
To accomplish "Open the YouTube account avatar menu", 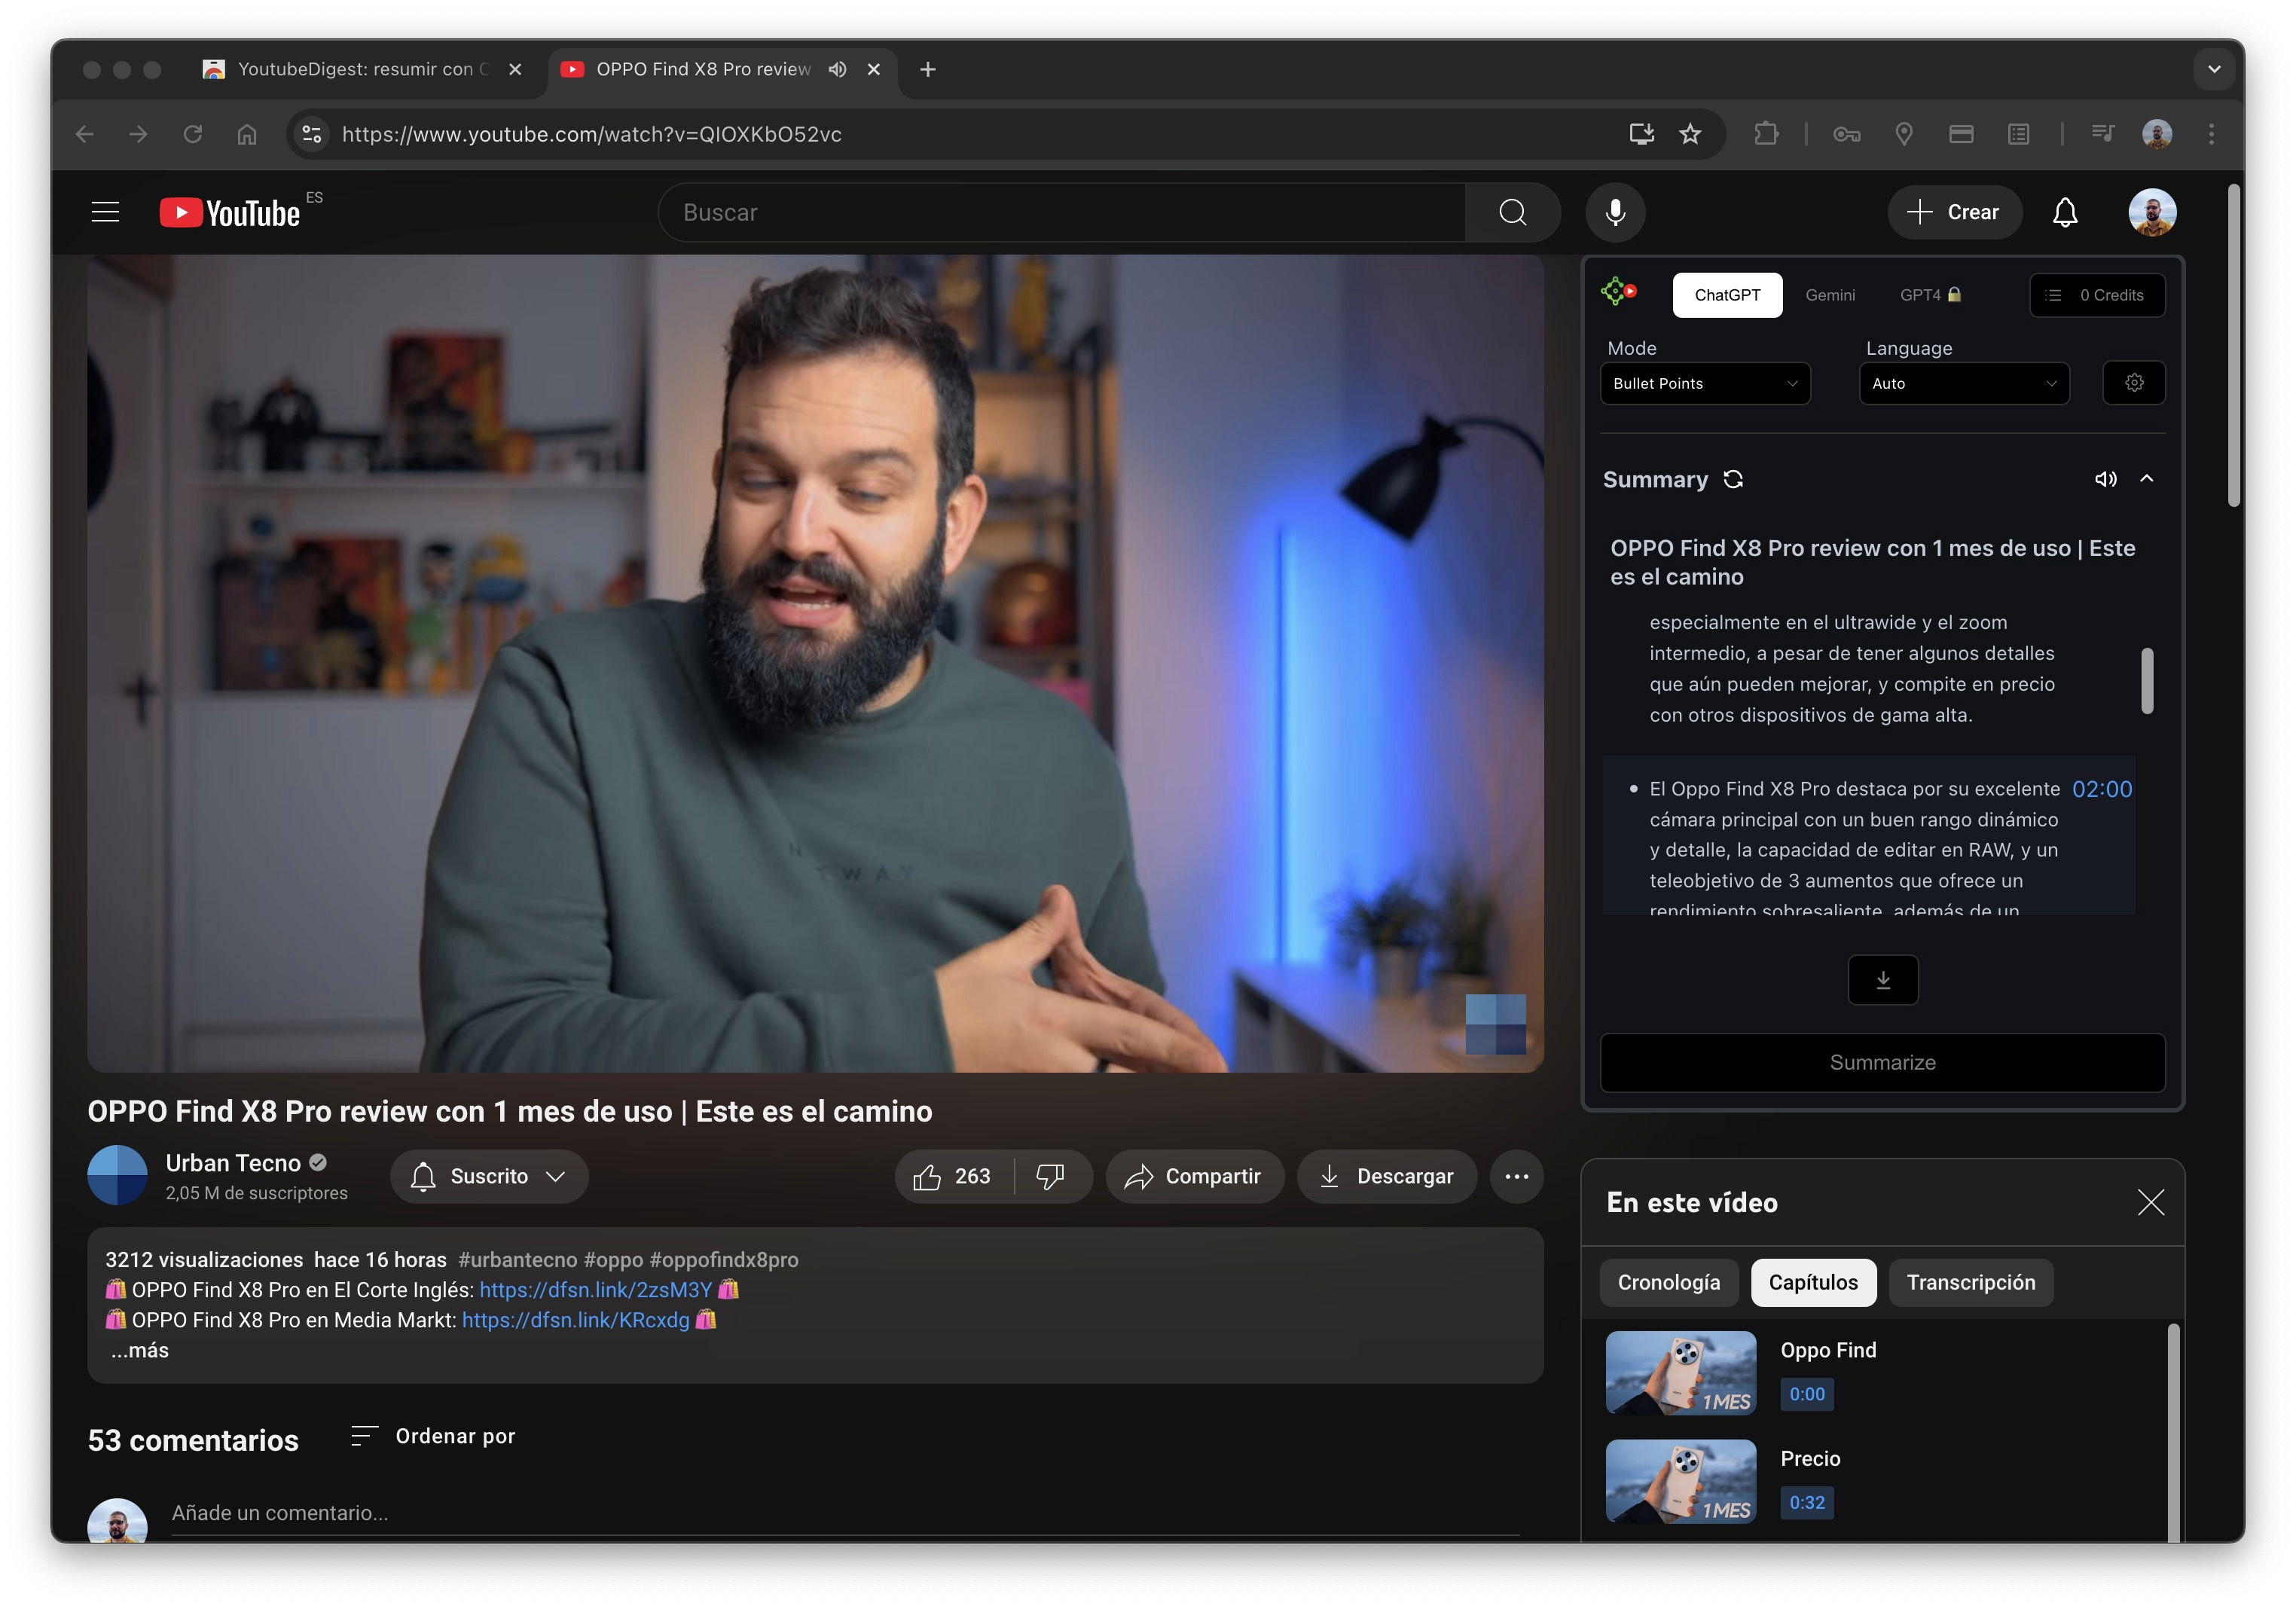I will coord(2152,212).
